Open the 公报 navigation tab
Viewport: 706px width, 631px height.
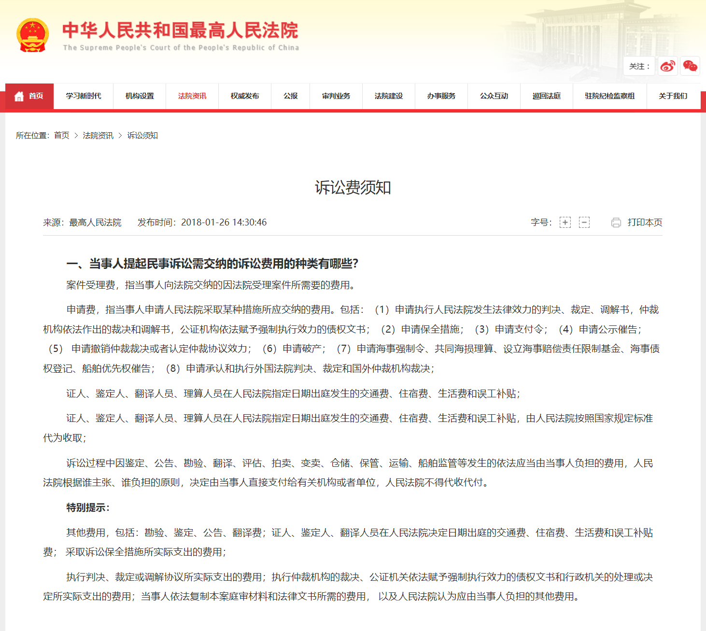pos(290,96)
